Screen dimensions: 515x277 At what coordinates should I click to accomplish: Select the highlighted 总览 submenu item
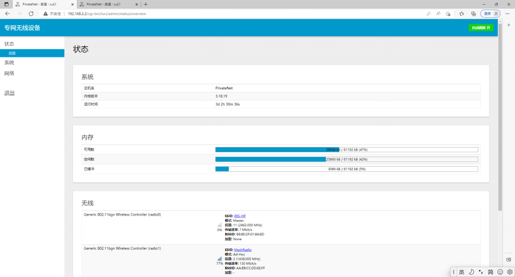click(32, 53)
